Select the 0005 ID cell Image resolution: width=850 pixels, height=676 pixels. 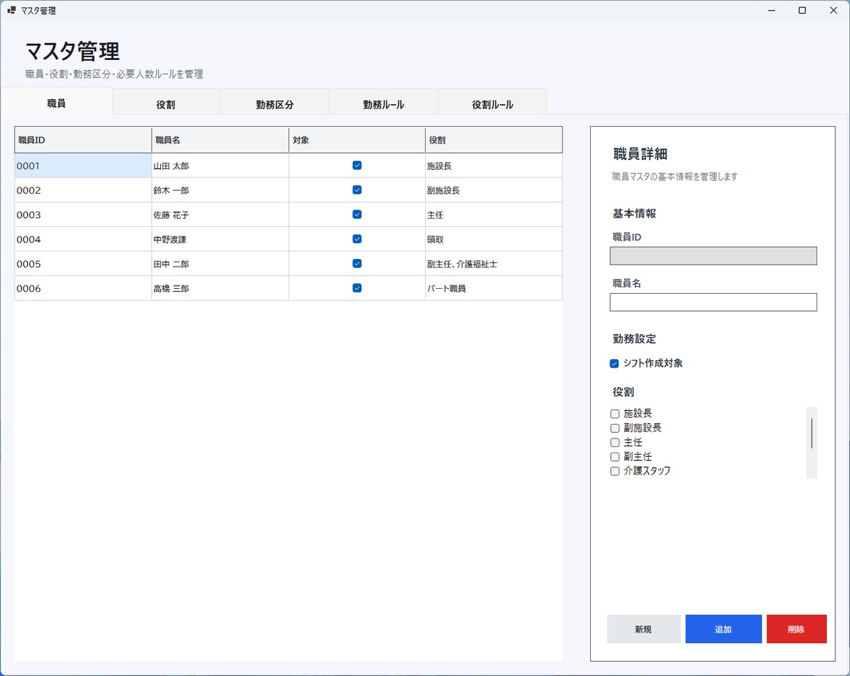click(x=83, y=263)
